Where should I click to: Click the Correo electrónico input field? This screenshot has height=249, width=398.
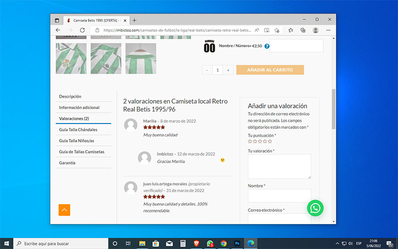(x=280, y=218)
